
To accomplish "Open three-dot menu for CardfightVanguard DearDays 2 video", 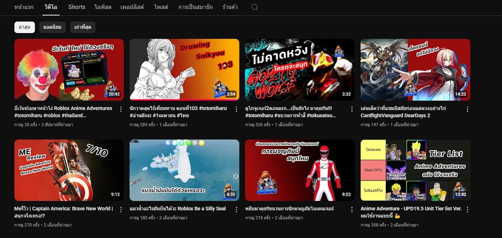I will click(x=467, y=109).
